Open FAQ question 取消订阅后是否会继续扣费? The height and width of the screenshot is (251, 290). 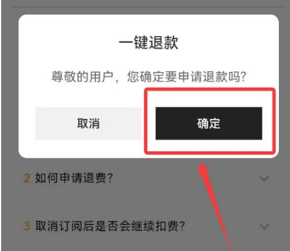tap(110, 226)
